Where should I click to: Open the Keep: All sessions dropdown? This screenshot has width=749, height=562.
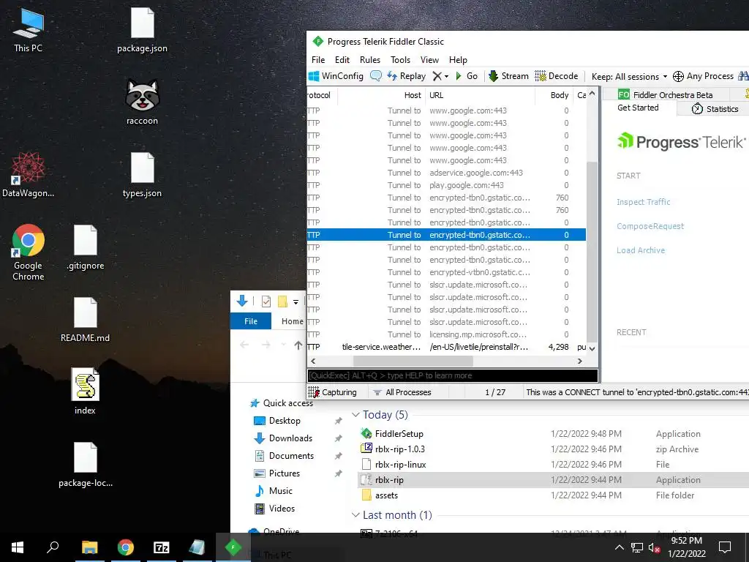tap(629, 76)
